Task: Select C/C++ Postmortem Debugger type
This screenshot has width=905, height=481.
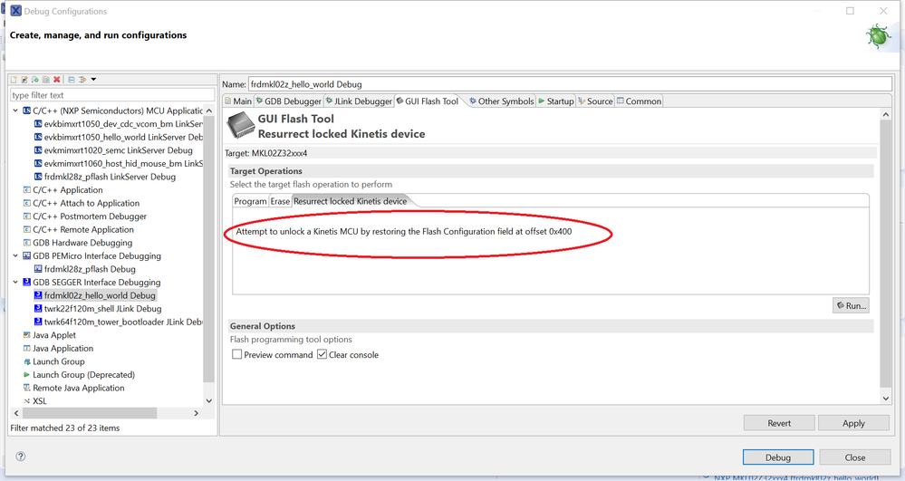Action: click(84, 216)
